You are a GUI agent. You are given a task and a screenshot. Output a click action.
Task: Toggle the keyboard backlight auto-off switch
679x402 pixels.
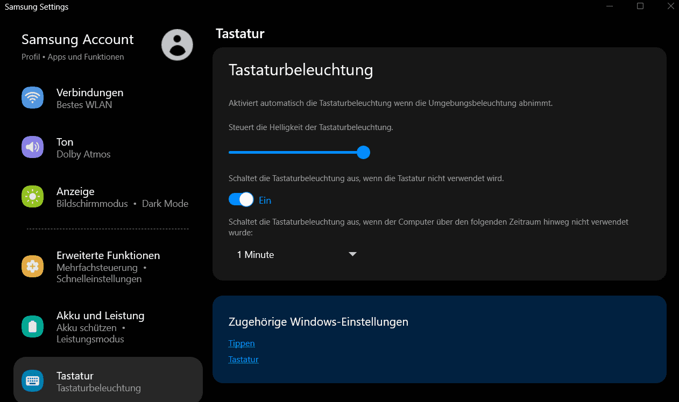click(x=241, y=200)
